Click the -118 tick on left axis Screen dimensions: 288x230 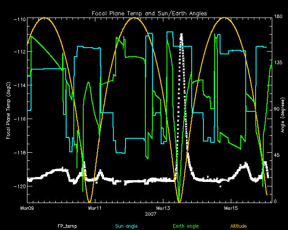(19, 153)
